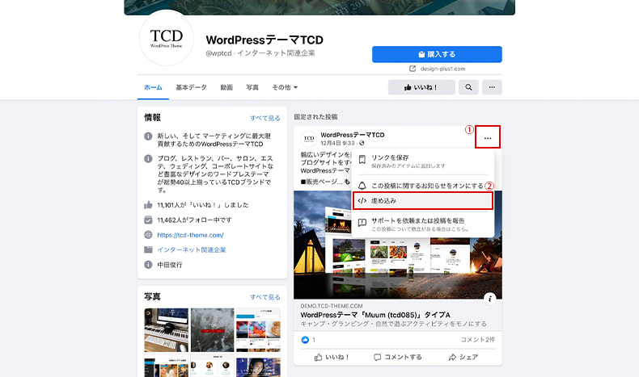Screen dimensions: 639x377
Task: Click the blue like reaction icon
Action: click(305, 340)
